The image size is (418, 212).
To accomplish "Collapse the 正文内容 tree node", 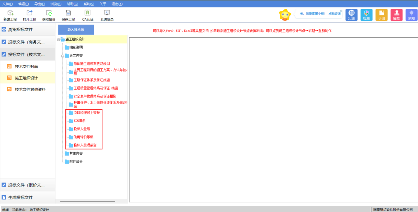I will point(62,56).
